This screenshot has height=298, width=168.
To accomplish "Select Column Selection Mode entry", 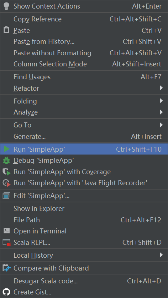I will (84, 64).
